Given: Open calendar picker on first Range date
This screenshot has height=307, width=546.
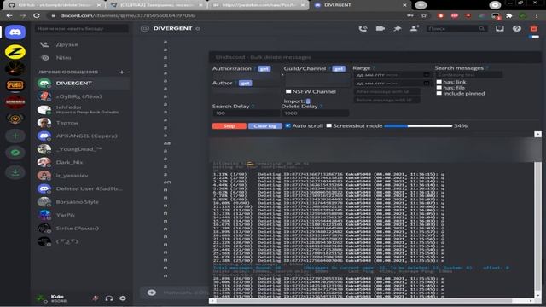Looking at the screenshot, I should click(427, 75).
